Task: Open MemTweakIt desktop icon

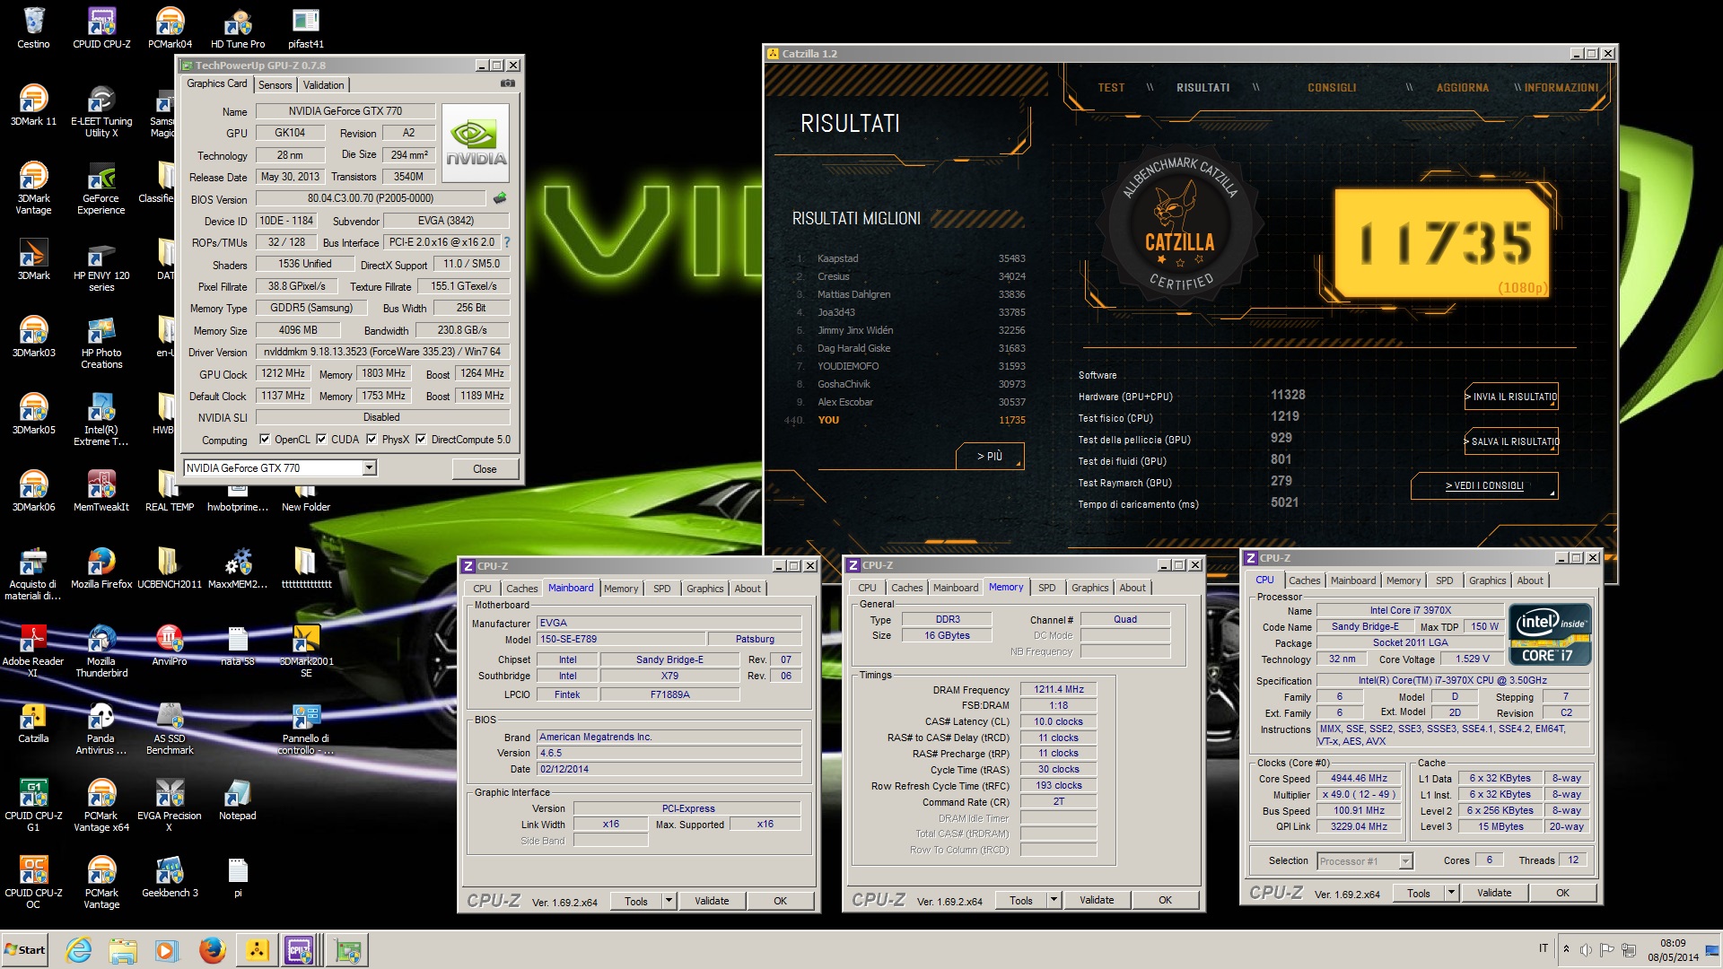Action: click(101, 490)
